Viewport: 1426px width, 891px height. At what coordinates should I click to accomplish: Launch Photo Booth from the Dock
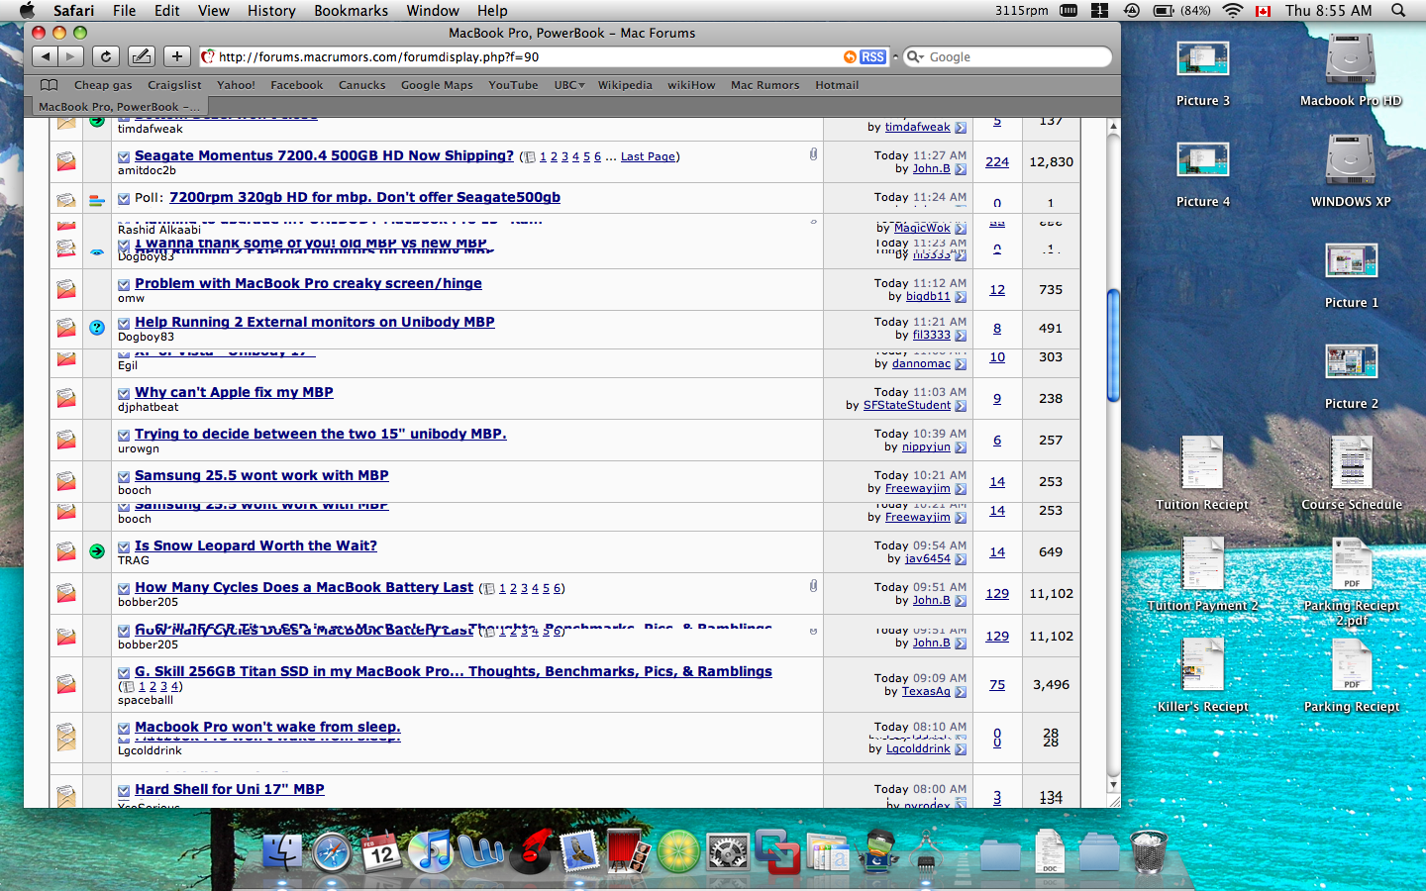tap(629, 850)
